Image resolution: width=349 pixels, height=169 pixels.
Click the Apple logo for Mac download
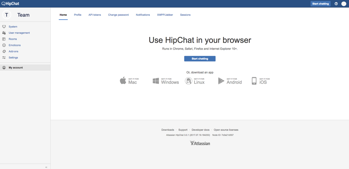[x=123, y=81]
